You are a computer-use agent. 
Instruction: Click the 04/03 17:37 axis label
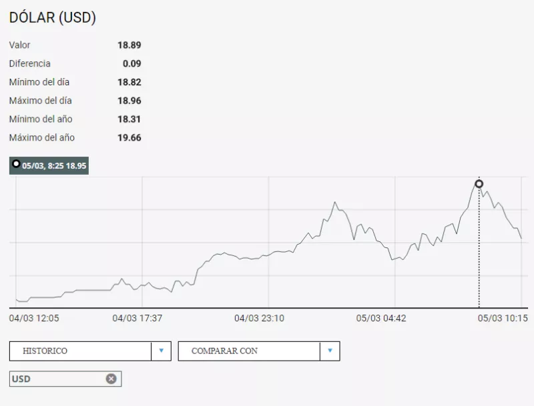[138, 318]
